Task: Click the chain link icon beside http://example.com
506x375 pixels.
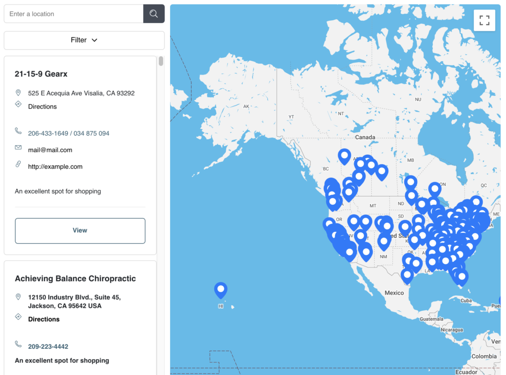Action: click(x=18, y=164)
